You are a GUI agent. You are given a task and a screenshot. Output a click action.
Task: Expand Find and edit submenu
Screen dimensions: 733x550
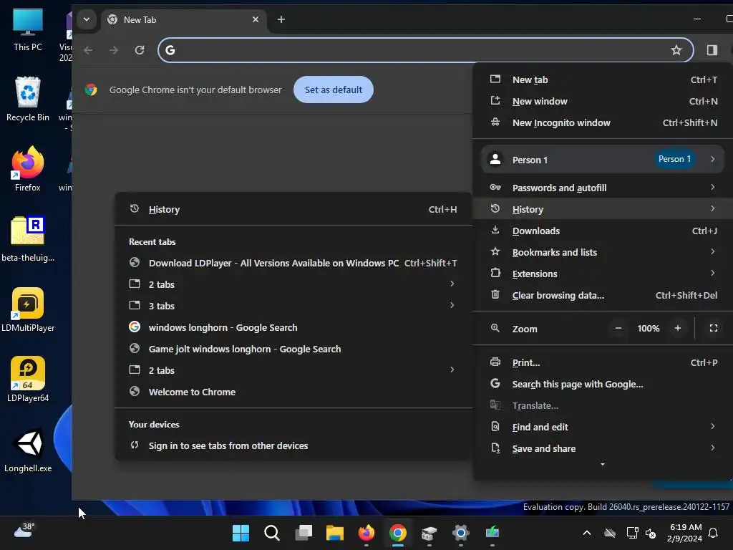pos(603,428)
